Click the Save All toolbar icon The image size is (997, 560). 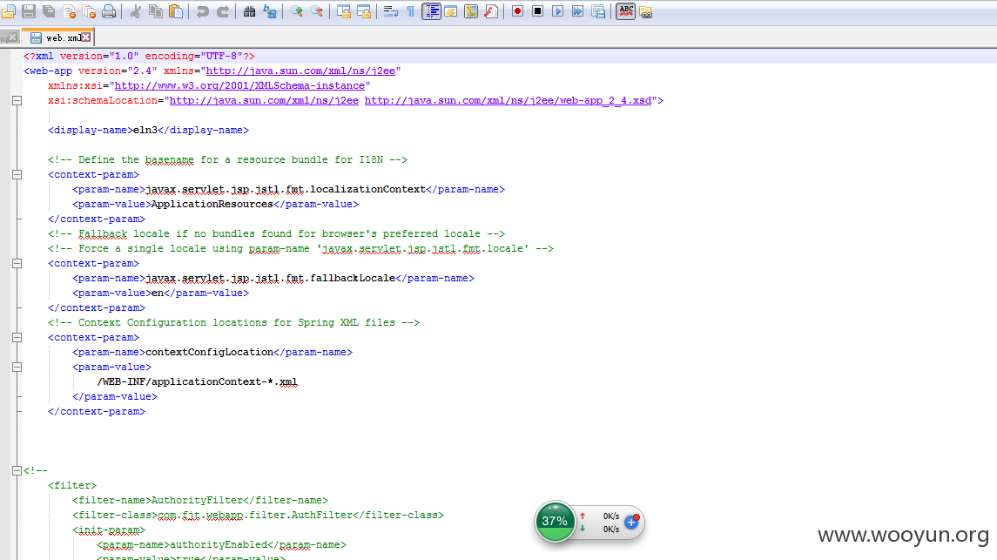(49, 11)
